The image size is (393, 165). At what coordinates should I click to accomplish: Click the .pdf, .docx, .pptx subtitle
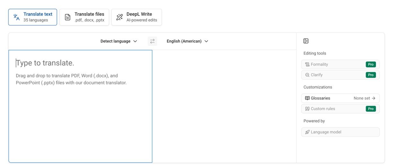tap(89, 20)
